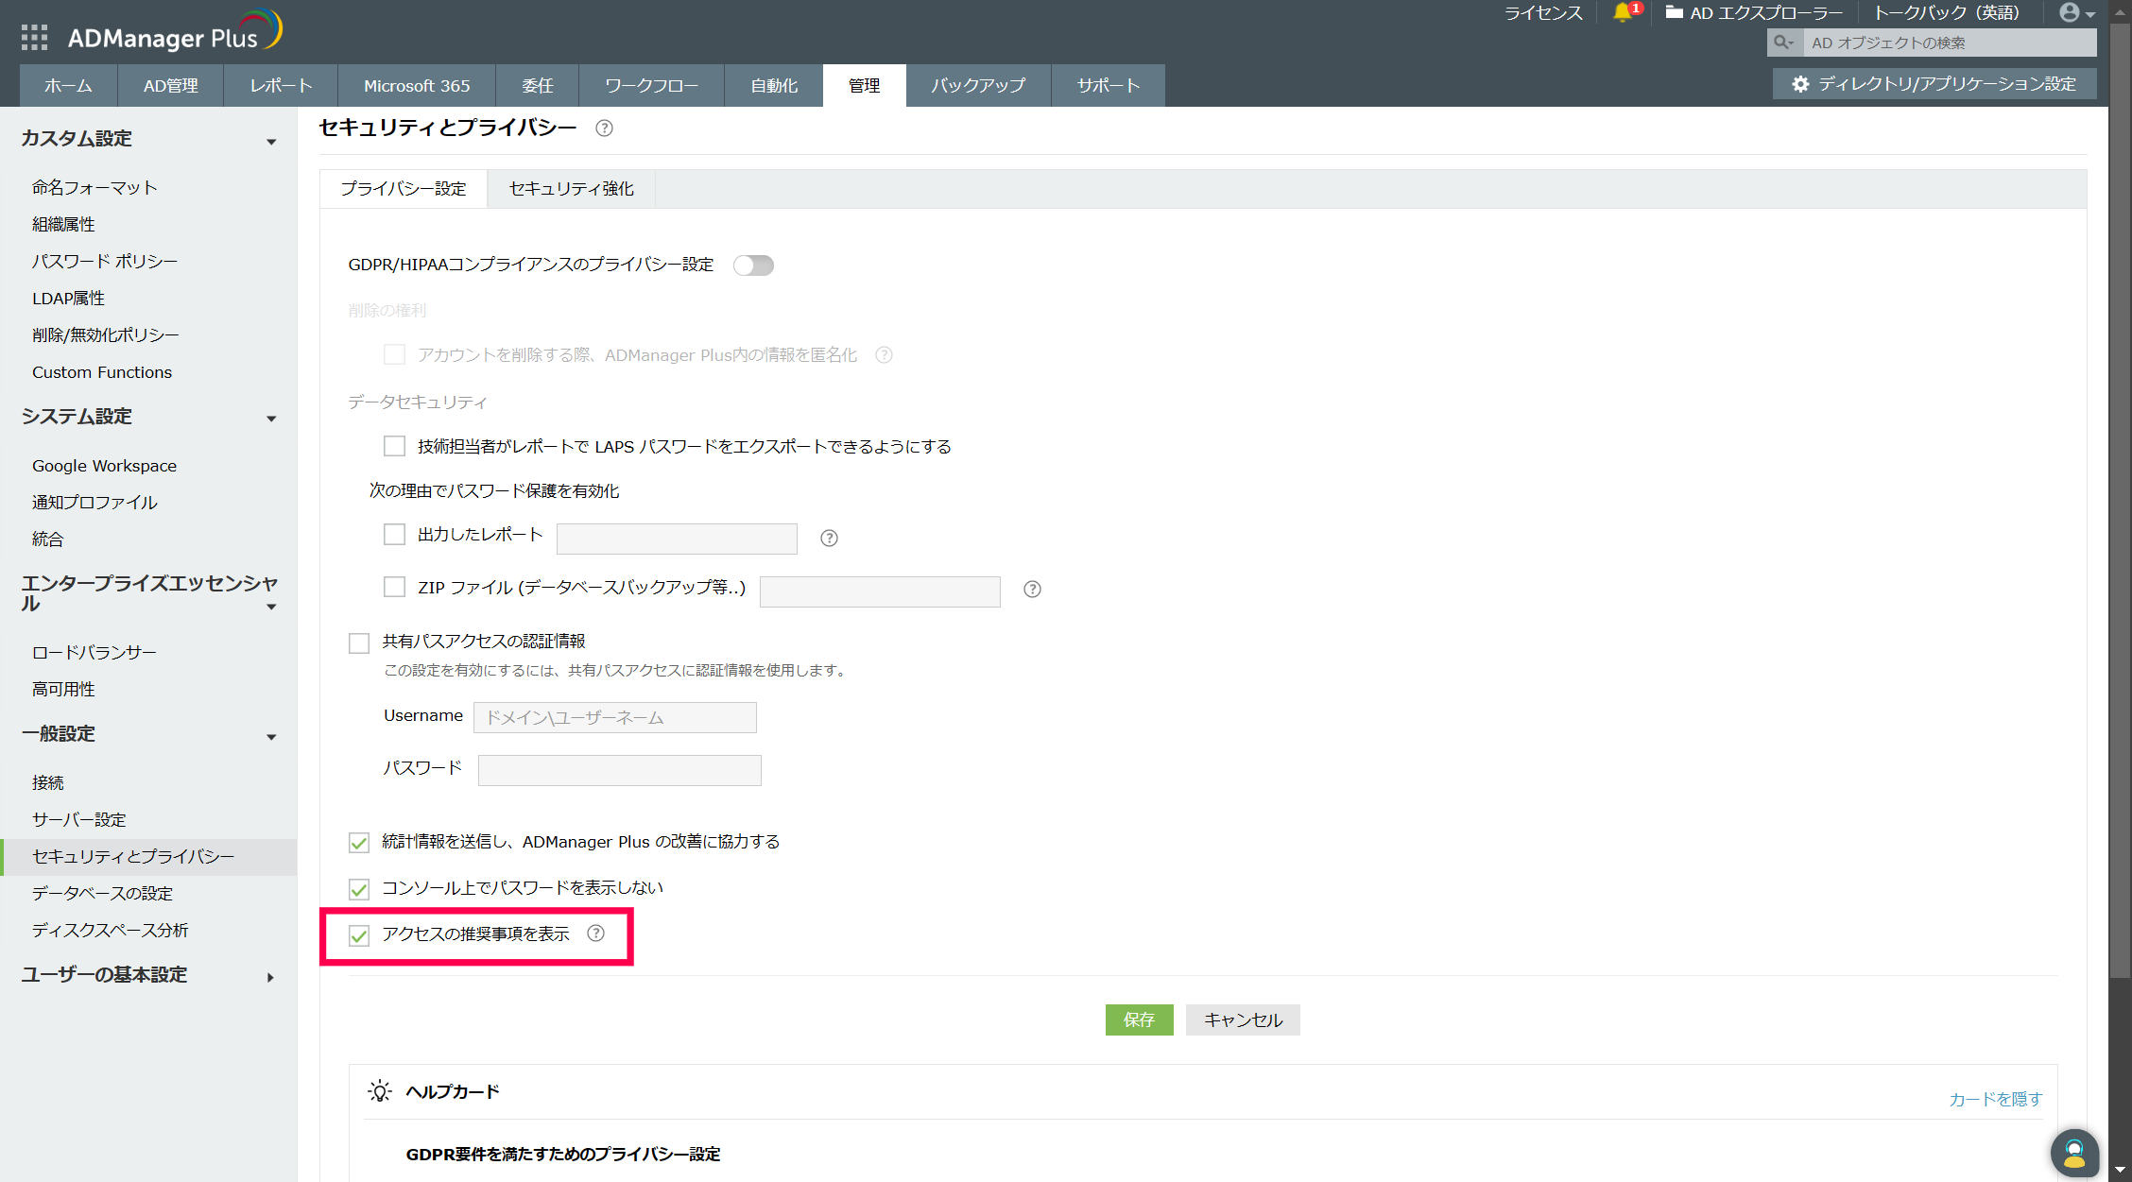
Task: Open the レポート main navigation tab
Action: 281,86
